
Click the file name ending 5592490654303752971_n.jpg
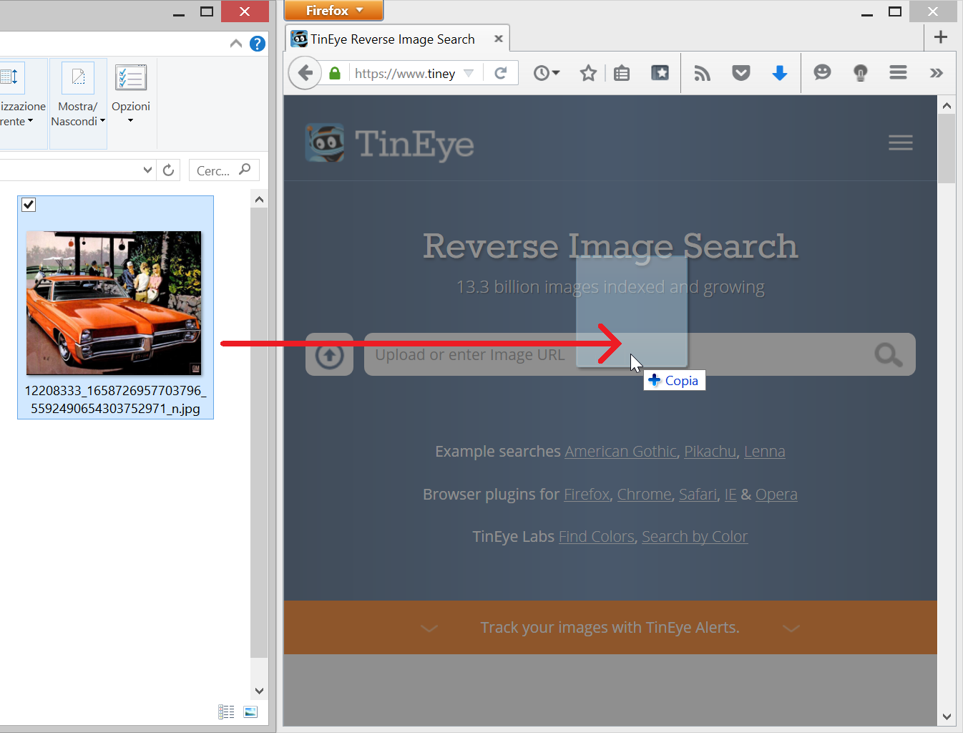[115, 399]
